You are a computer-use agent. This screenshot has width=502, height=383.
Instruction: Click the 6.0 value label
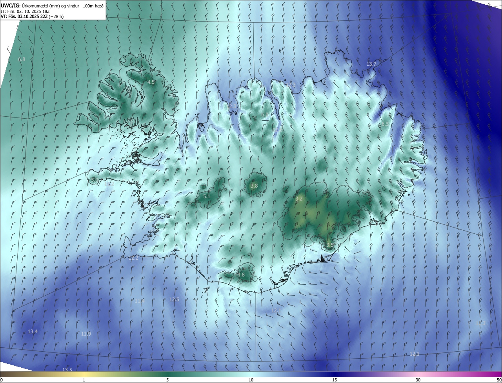[x=265, y=114]
